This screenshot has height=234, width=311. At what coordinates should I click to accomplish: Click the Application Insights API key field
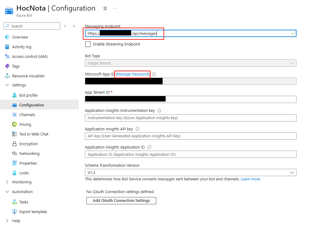[x=191, y=136]
